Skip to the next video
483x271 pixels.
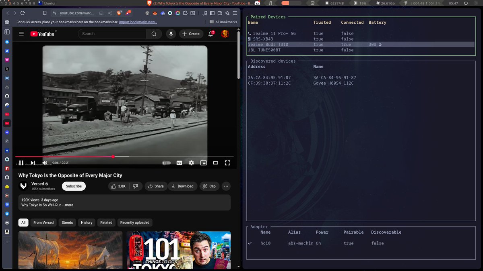point(33,163)
